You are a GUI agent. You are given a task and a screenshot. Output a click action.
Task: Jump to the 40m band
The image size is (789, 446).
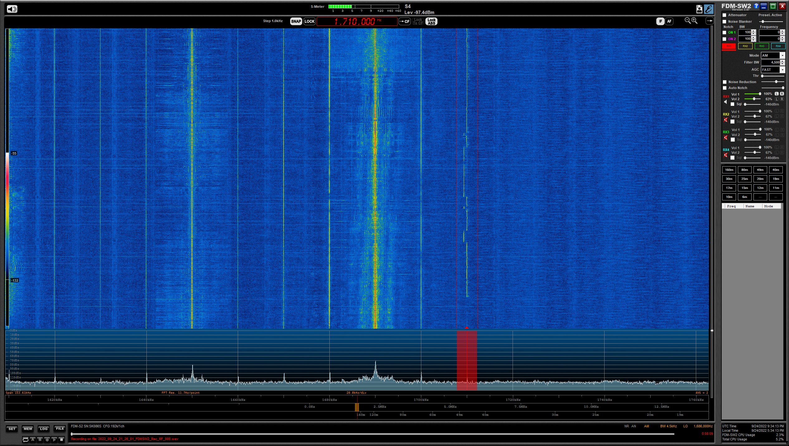(x=776, y=170)
